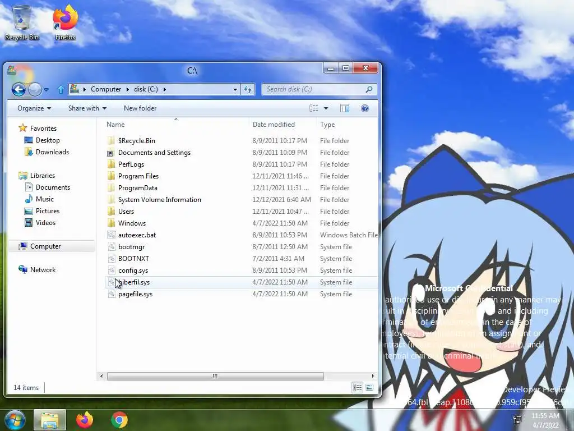Open recent pages dropdown arrow

coord(46,89)
